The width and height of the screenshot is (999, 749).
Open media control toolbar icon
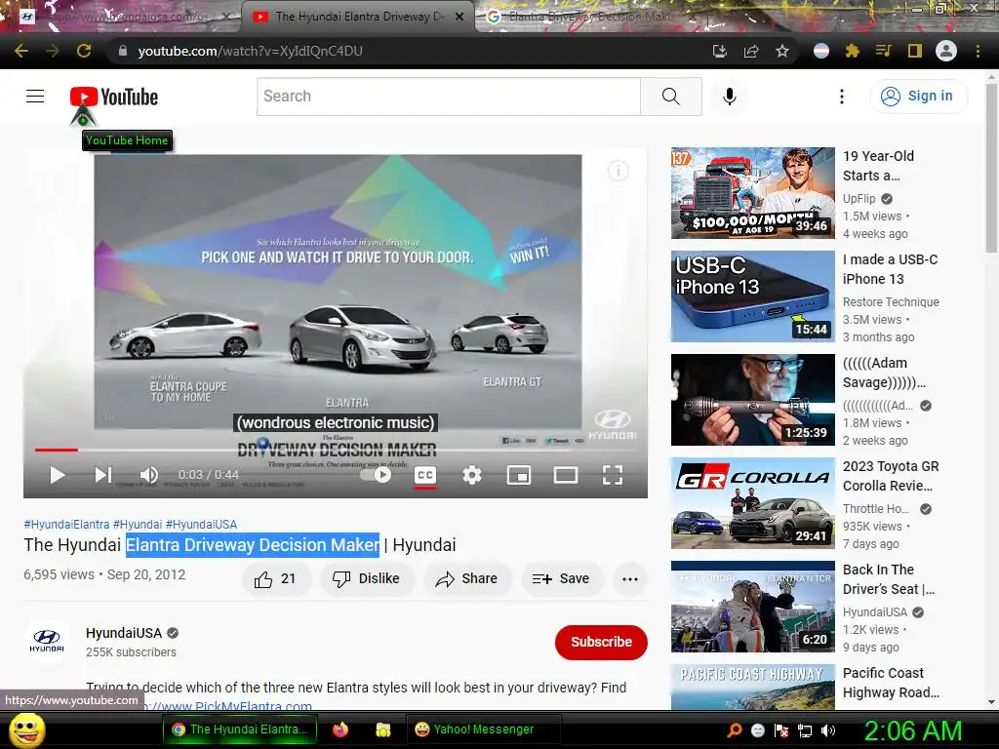coord(883,51)
